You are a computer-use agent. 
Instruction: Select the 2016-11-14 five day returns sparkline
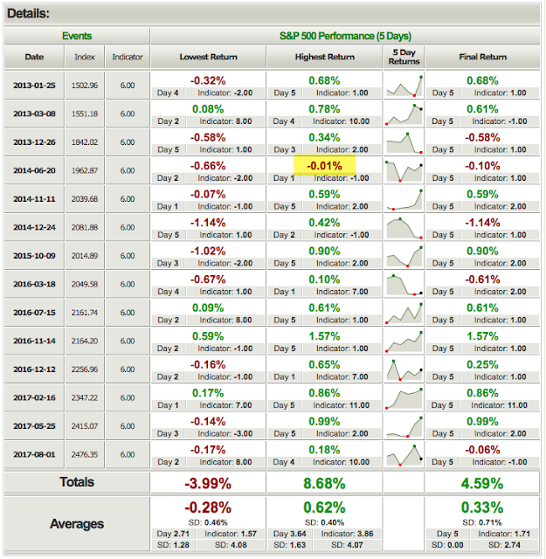pyautogui.click(x=404, y=341)
